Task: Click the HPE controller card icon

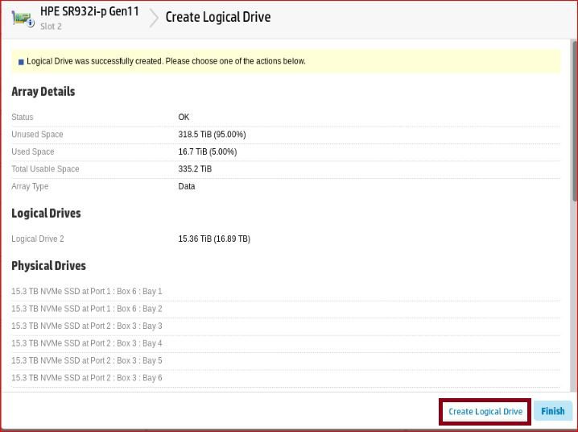Action: click(22, 18)
